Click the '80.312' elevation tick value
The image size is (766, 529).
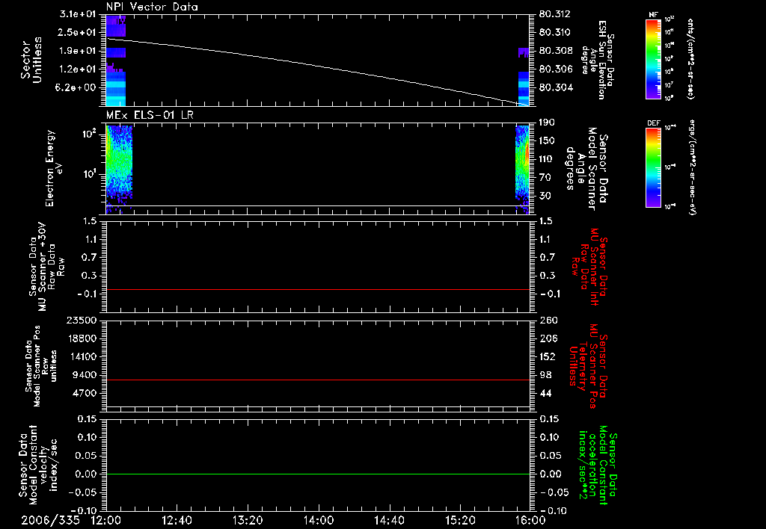click(x=554, y=14)
